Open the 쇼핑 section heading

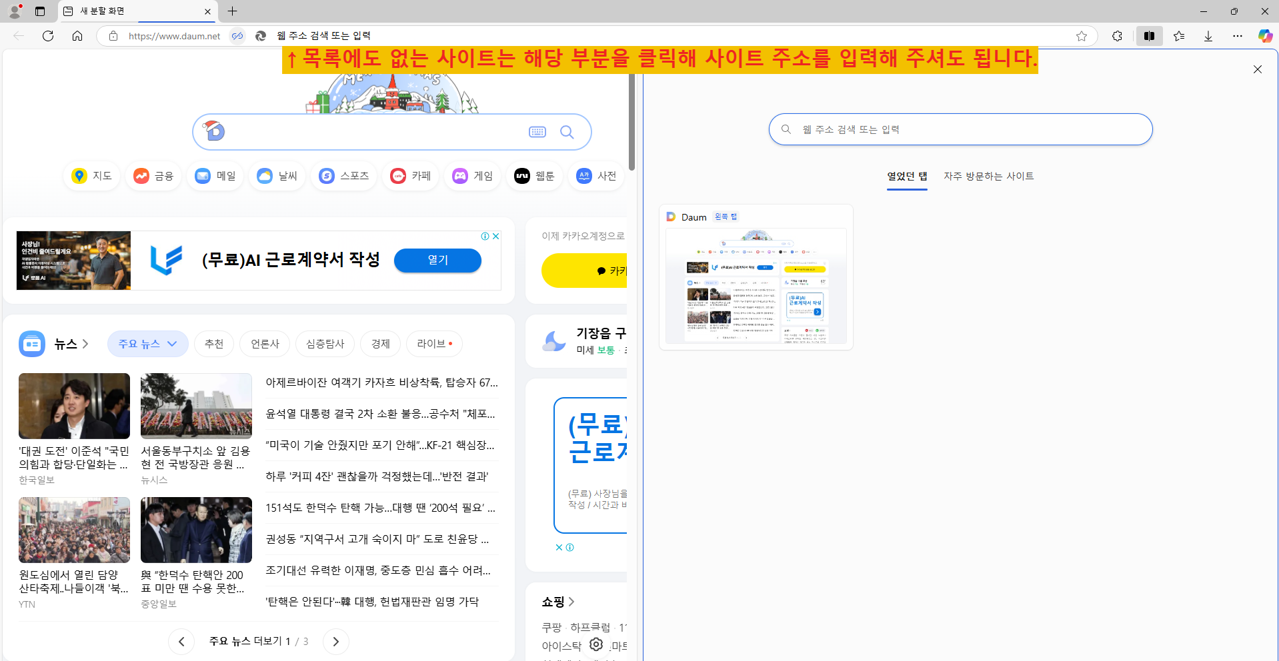tap(558, 602)
